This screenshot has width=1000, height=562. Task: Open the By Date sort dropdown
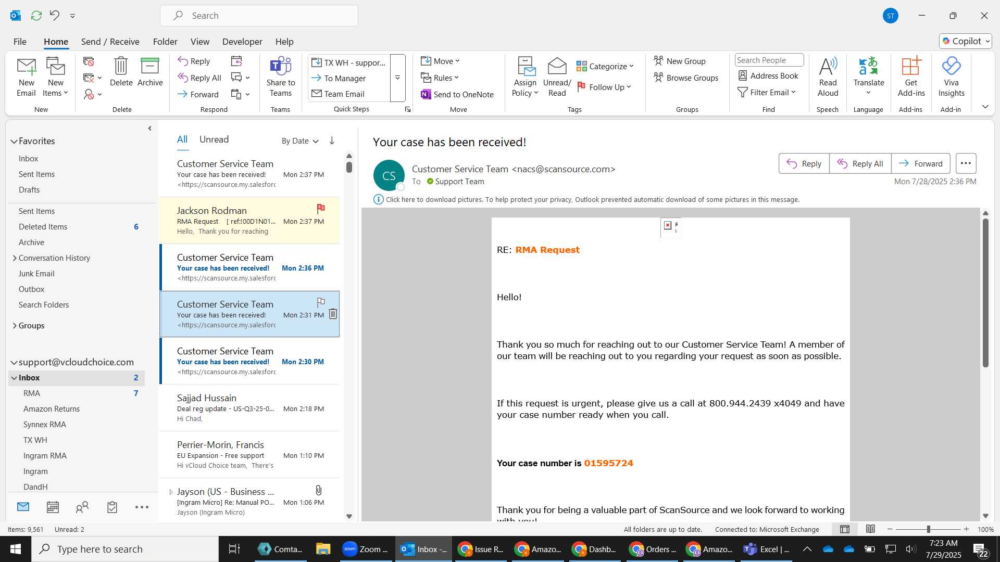point(300,141)
